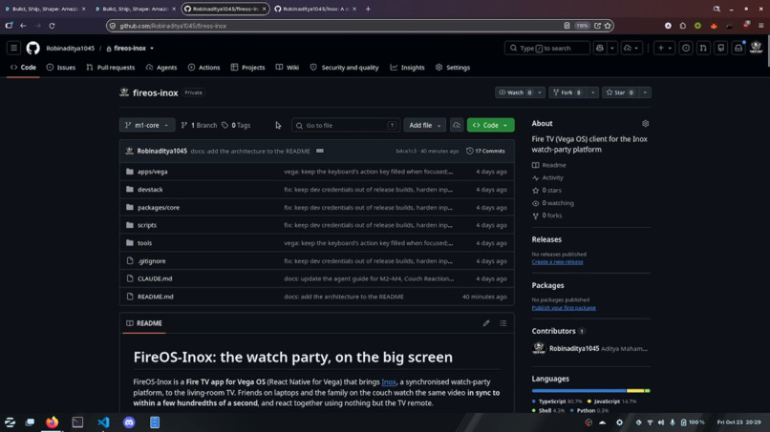The height and width of the screenshot is (432, 770).
Task: Open a new browser tab
Action: tap(368, 9)
